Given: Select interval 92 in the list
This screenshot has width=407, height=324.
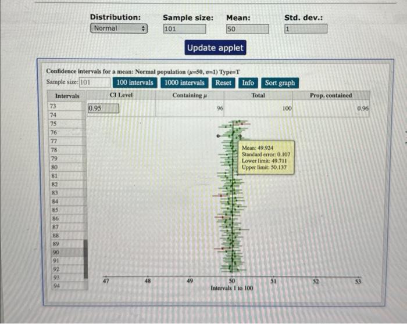Looking at the screenshot, I should (x=68, y=269).
